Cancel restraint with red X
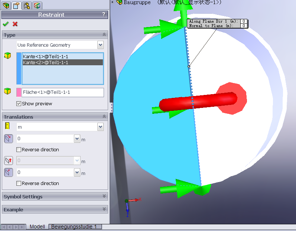Viewport: 296px width, 231px height. point(15,24)
